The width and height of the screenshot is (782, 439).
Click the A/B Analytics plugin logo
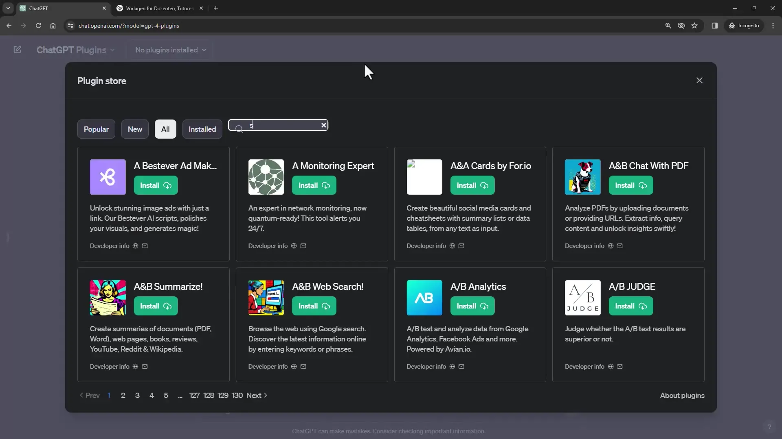click(424, 298)
